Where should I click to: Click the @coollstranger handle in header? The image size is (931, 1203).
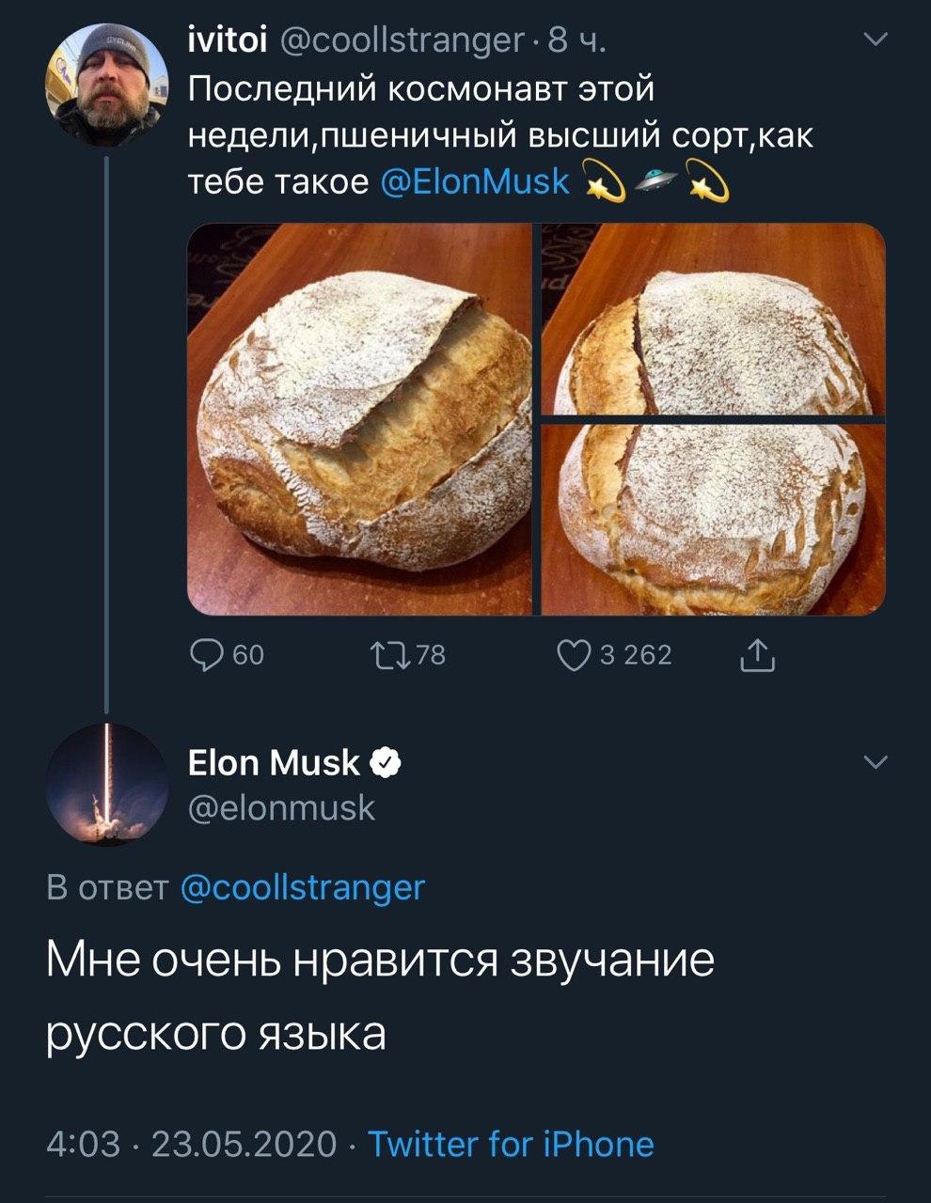click(x=402, y=39)
